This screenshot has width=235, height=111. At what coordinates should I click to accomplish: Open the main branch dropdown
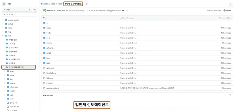point(17,10)
